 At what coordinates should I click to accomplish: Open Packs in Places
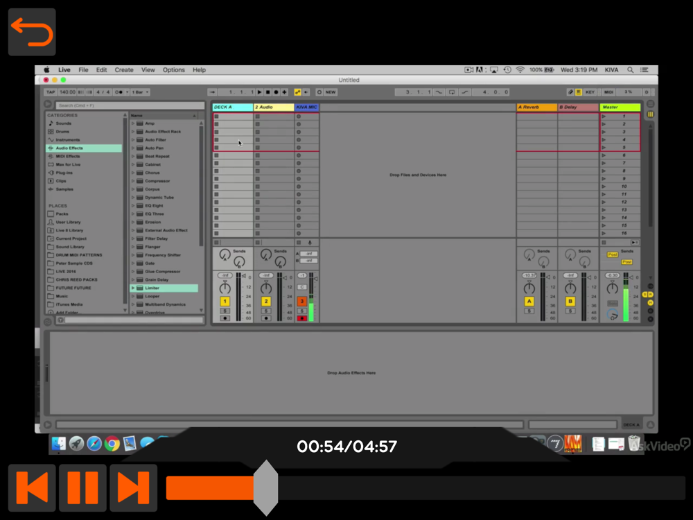tap(62, 214)
